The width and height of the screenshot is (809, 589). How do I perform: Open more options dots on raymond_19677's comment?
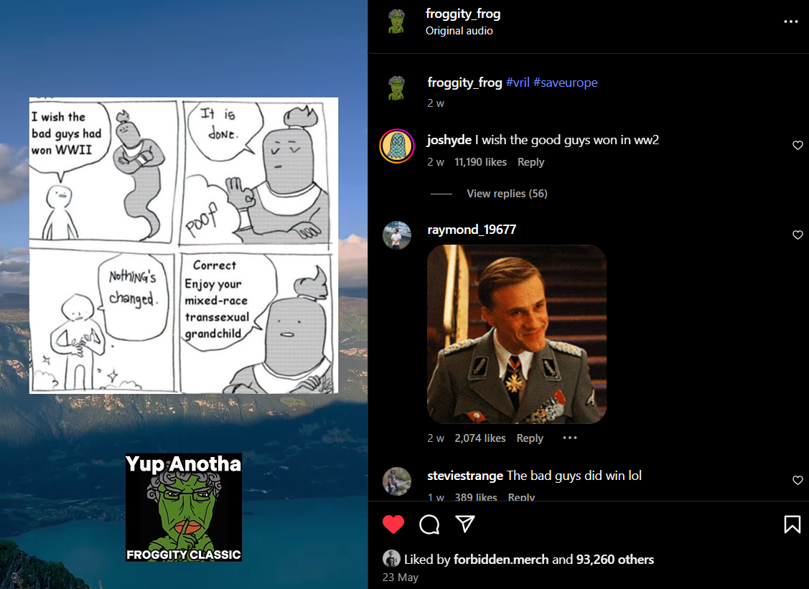click(570, 438)
